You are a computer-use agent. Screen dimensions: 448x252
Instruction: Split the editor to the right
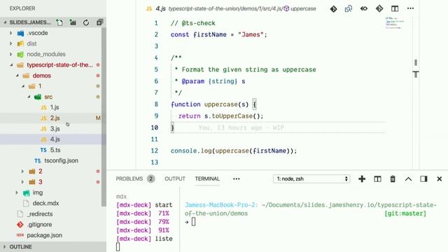[395, 8]
